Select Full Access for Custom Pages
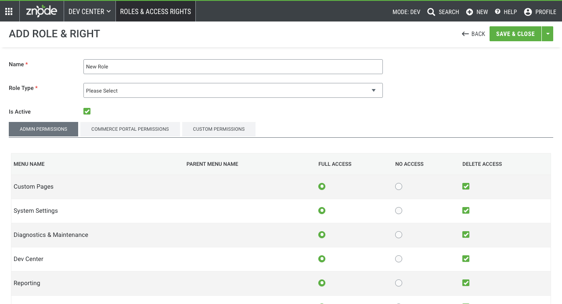 coord(322,186)
